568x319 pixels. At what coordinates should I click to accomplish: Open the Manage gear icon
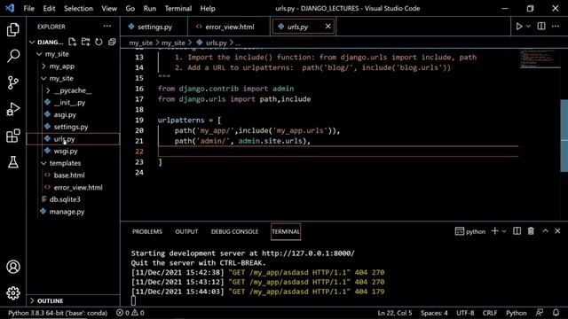[x=13, y=293]
